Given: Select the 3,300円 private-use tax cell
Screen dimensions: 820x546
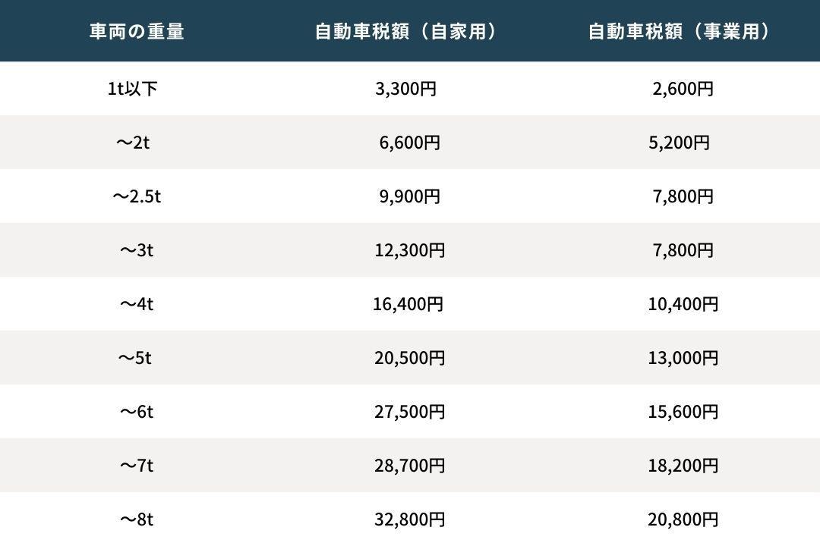Looking at the screenshot, I should click(x=405, y=88).
